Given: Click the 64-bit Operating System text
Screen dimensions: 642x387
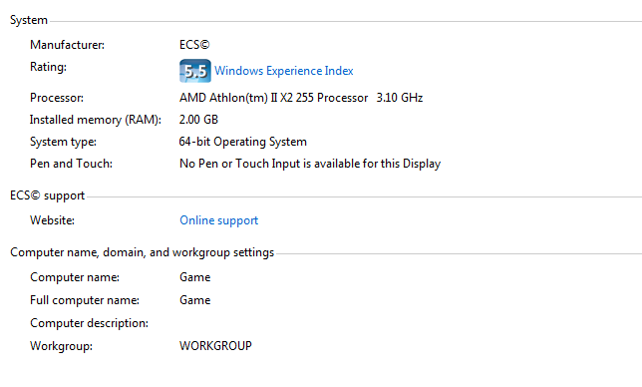Looking at the screenshot, I should [x=243, y=142].
